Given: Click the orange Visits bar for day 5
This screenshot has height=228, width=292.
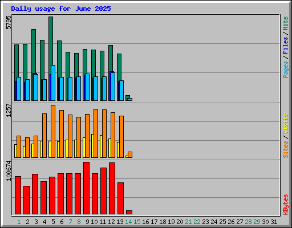Looking at the screenshot, I should click(53, 131).
